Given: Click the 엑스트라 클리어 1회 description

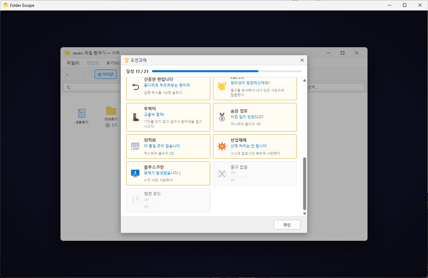Looking at the screenshot, I should (245, 124).
